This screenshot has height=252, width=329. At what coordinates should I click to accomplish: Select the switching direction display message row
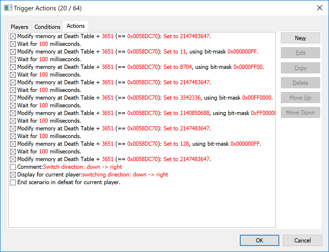tap(93, 175)
